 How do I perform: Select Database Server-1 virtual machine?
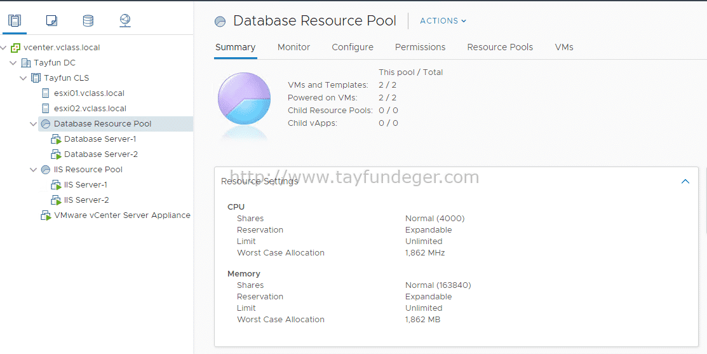click(100, 139)
